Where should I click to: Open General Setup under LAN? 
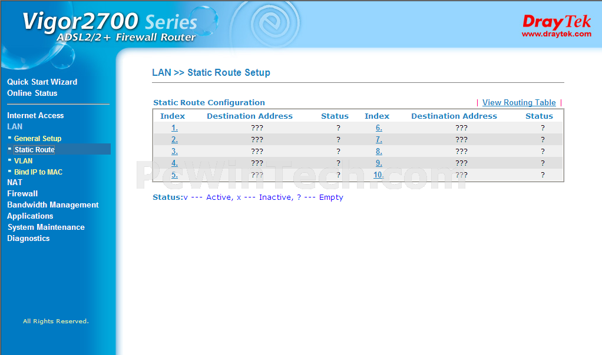point(38,138)
